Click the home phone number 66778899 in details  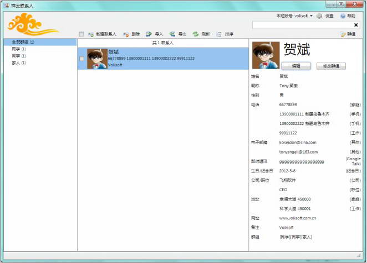[x=288, y=104]
